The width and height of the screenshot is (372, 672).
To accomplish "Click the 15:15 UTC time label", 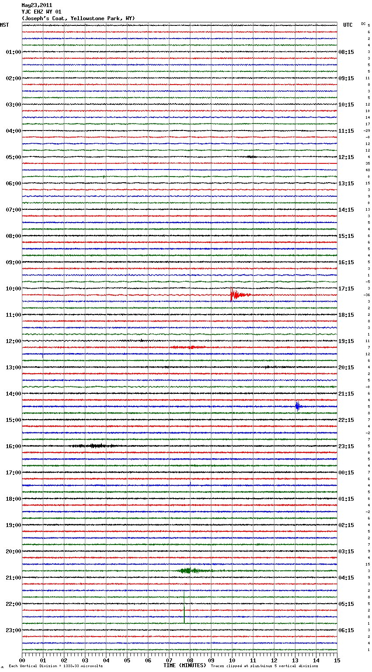I will pos(346,236).
